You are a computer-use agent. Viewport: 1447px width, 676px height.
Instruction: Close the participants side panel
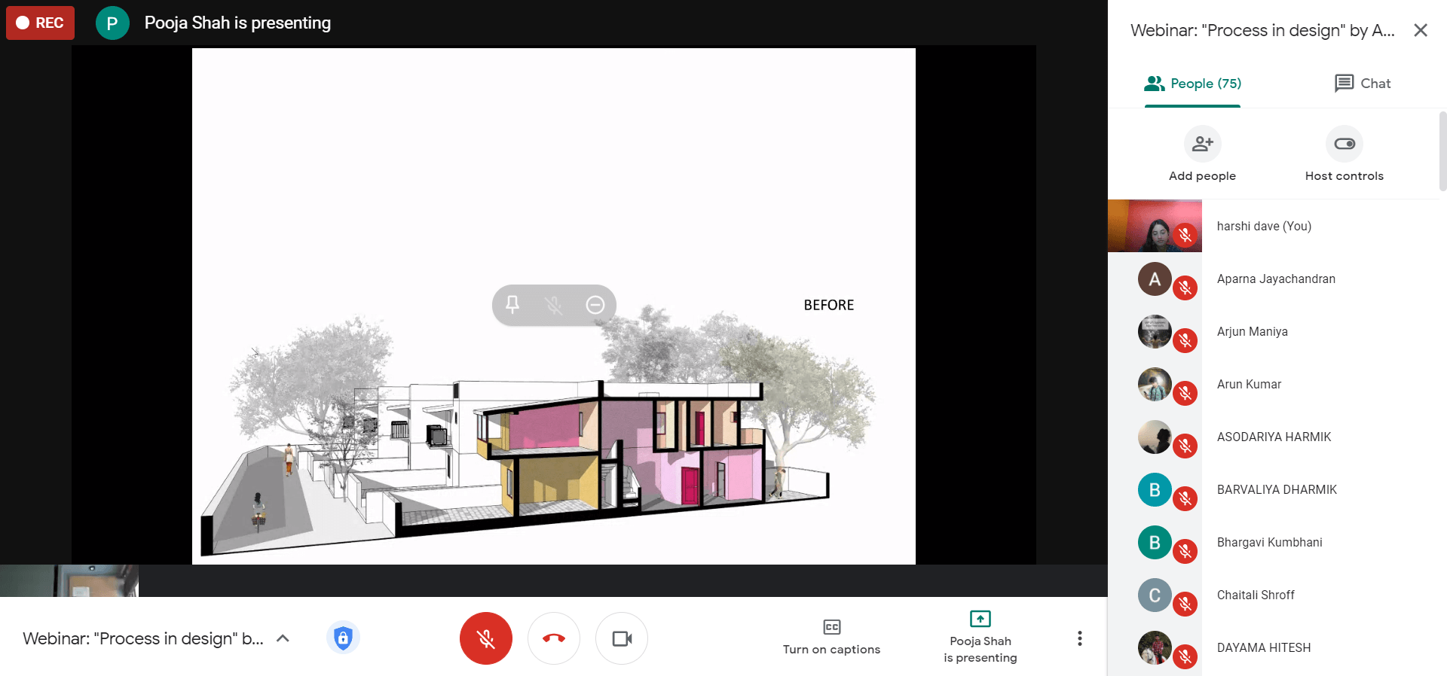[1421, 30]
